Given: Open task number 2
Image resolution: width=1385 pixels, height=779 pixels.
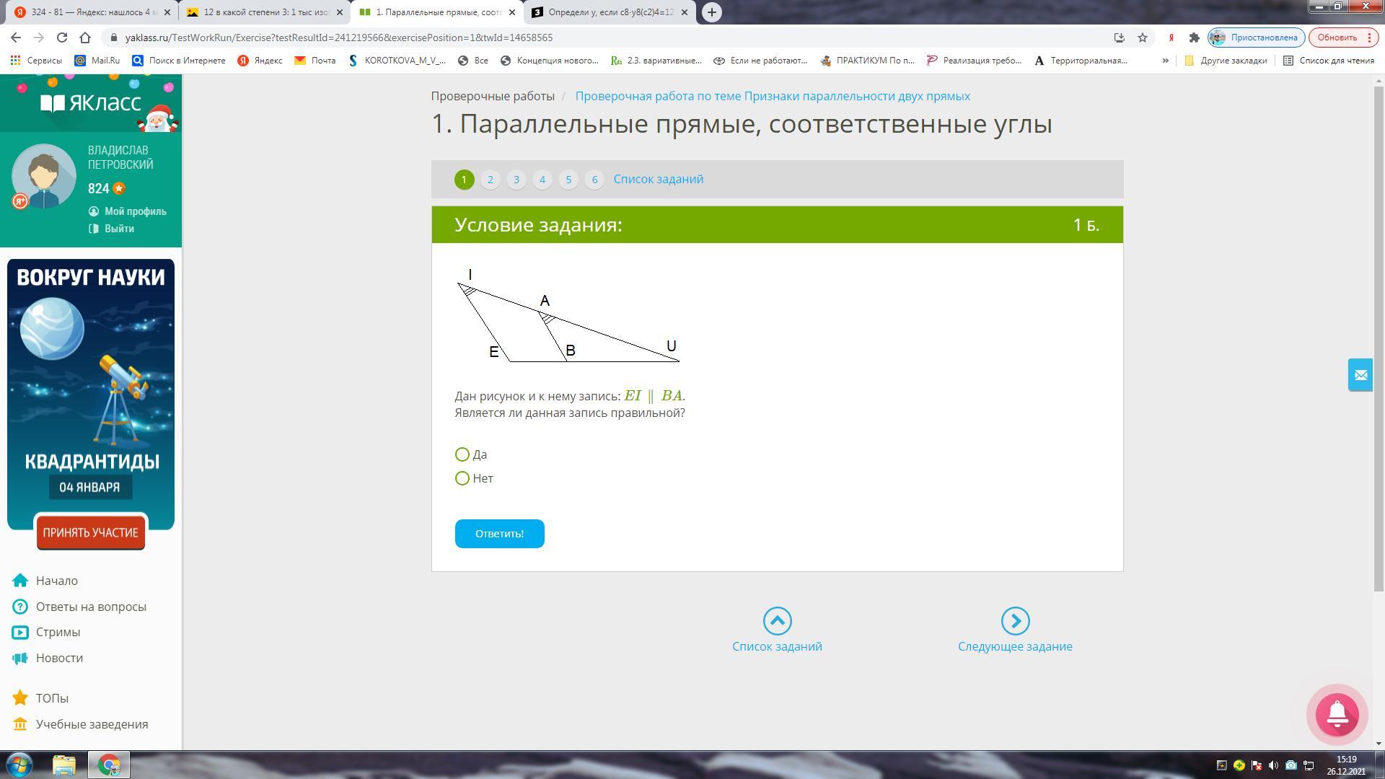Looking at the screenshot, I should coord(491,180).
